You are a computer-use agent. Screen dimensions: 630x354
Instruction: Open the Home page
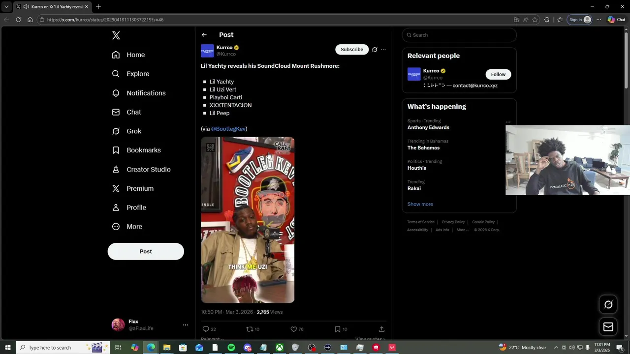[x=128, y=55]
